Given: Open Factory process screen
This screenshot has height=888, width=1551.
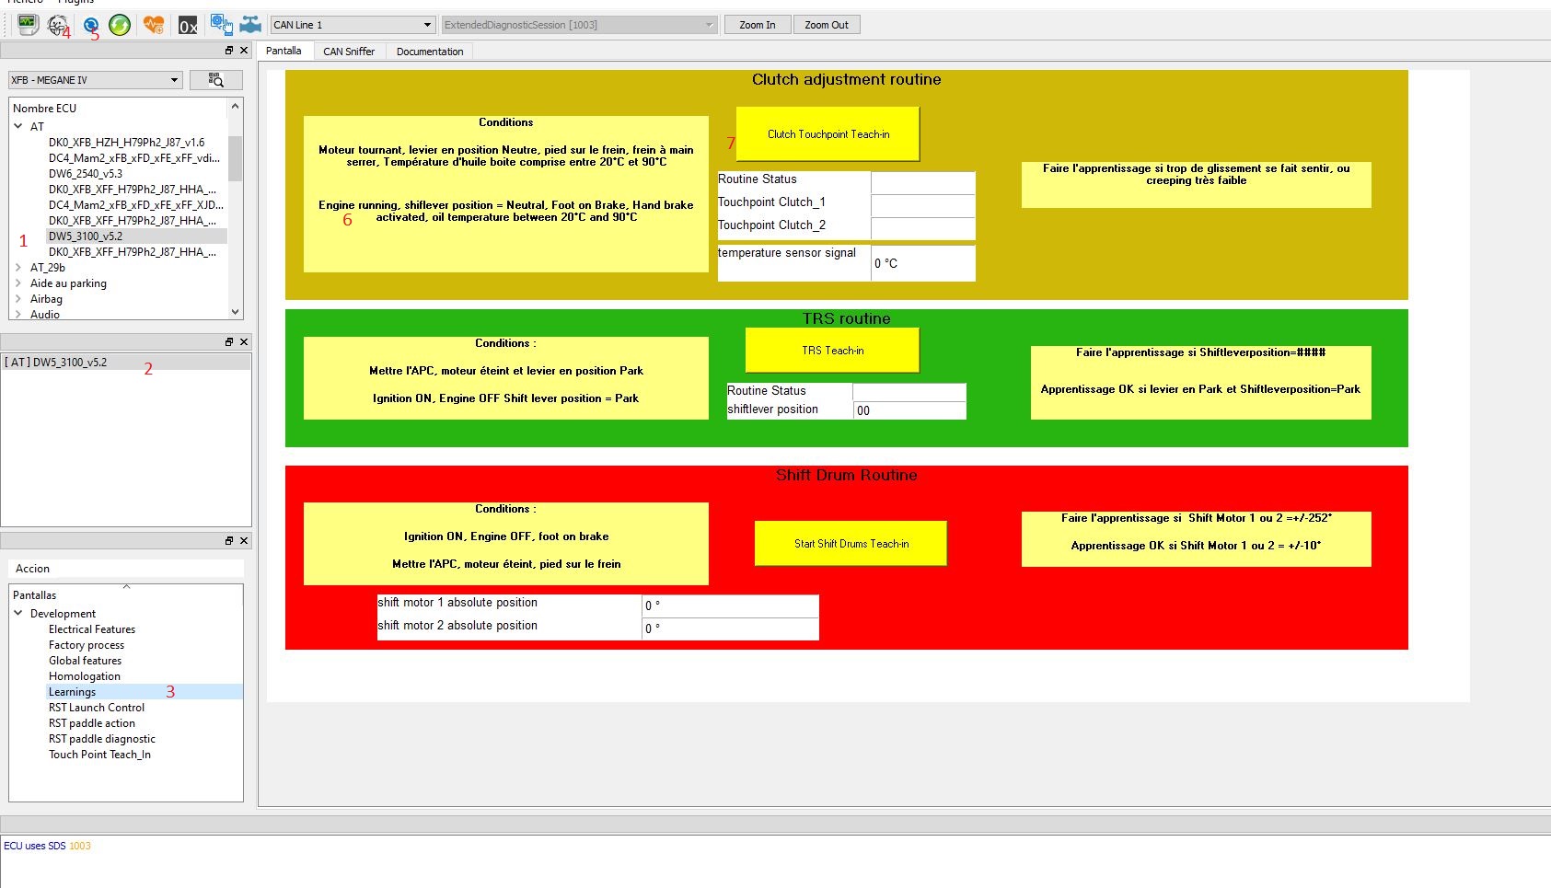Looking at the screenshot, I should pyautogui.click(x=87, y=645).
